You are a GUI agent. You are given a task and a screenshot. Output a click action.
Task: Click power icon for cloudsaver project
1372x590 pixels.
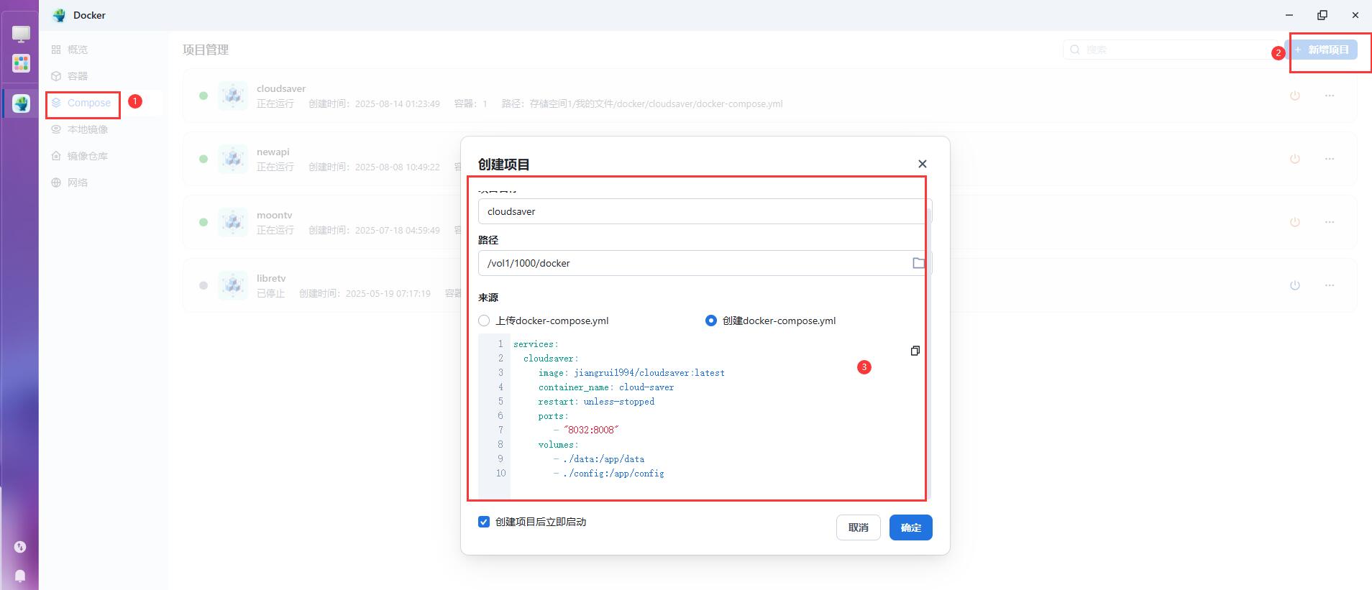click(1295, 96)
